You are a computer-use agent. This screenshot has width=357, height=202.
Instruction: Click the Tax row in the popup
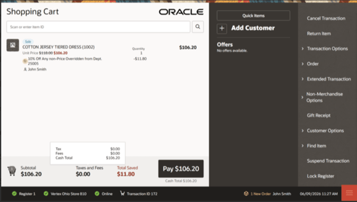pyautogui.click(x=88, y=149)
